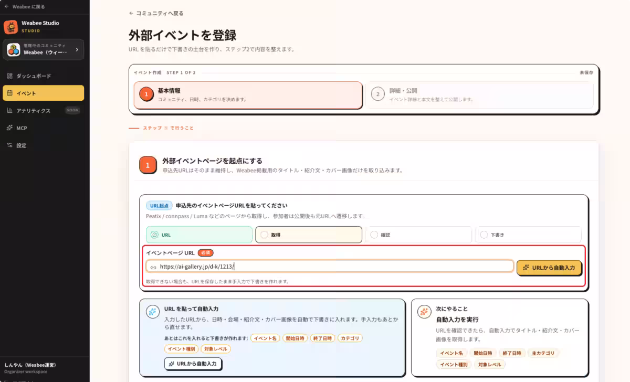Select the URL progress step
630x382 pixels.
coord(199,235)
